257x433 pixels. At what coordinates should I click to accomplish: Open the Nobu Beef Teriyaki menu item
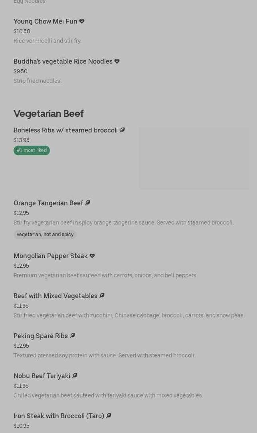click(x=42, y=376)
